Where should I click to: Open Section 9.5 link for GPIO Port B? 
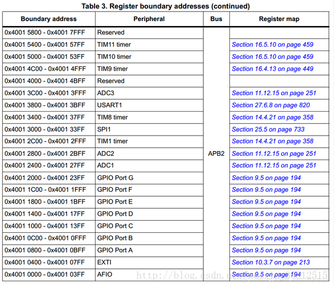(266, 238)
